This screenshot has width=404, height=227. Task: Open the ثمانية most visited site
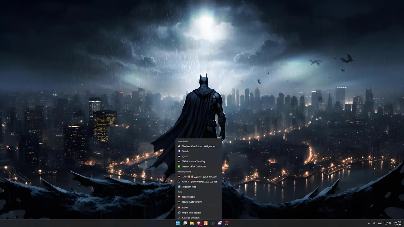click(x=199, y=156)
